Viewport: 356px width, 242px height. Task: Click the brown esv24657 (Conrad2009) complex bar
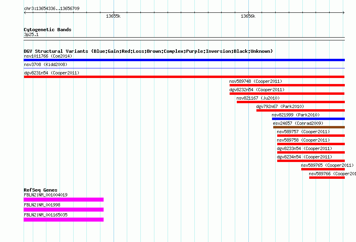click(x=309, y=127)
